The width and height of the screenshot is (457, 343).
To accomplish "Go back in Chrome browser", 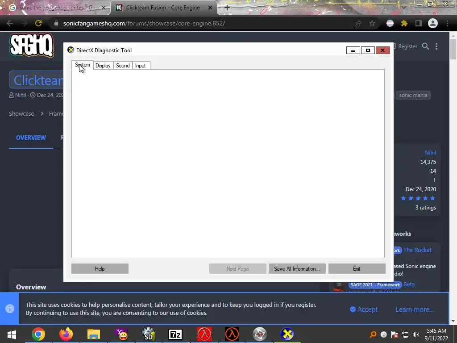I will pyautogui.click(x=10, y=23).
